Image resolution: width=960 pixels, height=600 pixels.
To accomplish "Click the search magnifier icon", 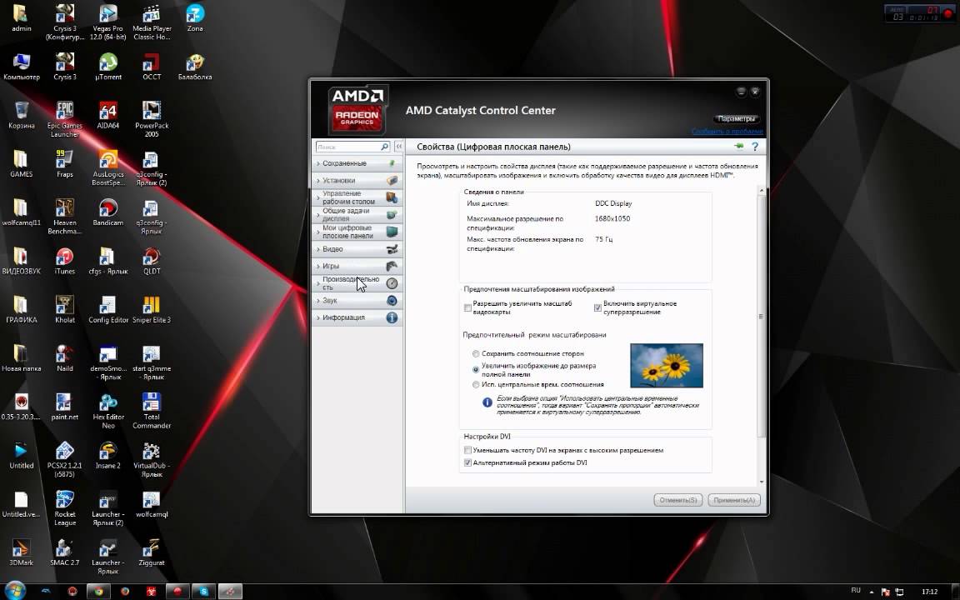I will coord(384,147).
